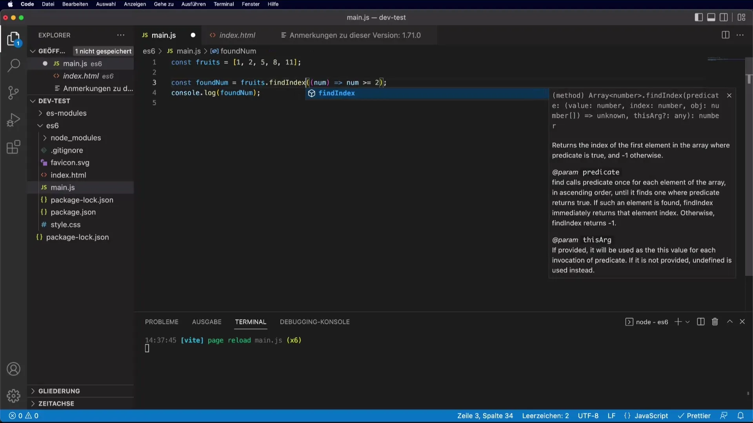Select the TERMINAL panel tab

coord(251,322)
